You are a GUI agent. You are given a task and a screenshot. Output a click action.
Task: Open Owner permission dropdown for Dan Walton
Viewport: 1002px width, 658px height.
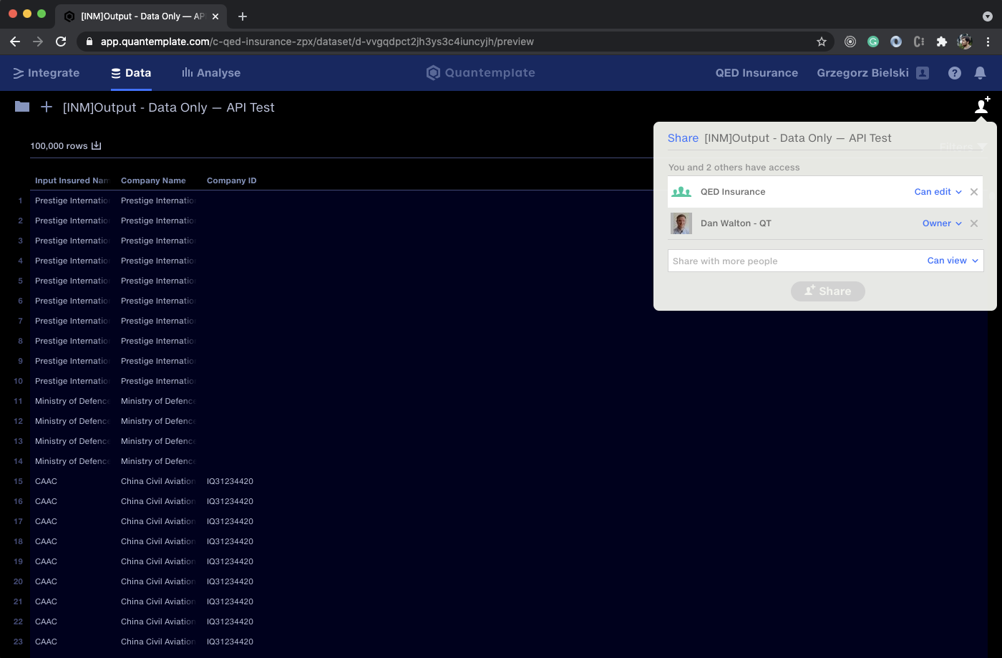point(942,223)
